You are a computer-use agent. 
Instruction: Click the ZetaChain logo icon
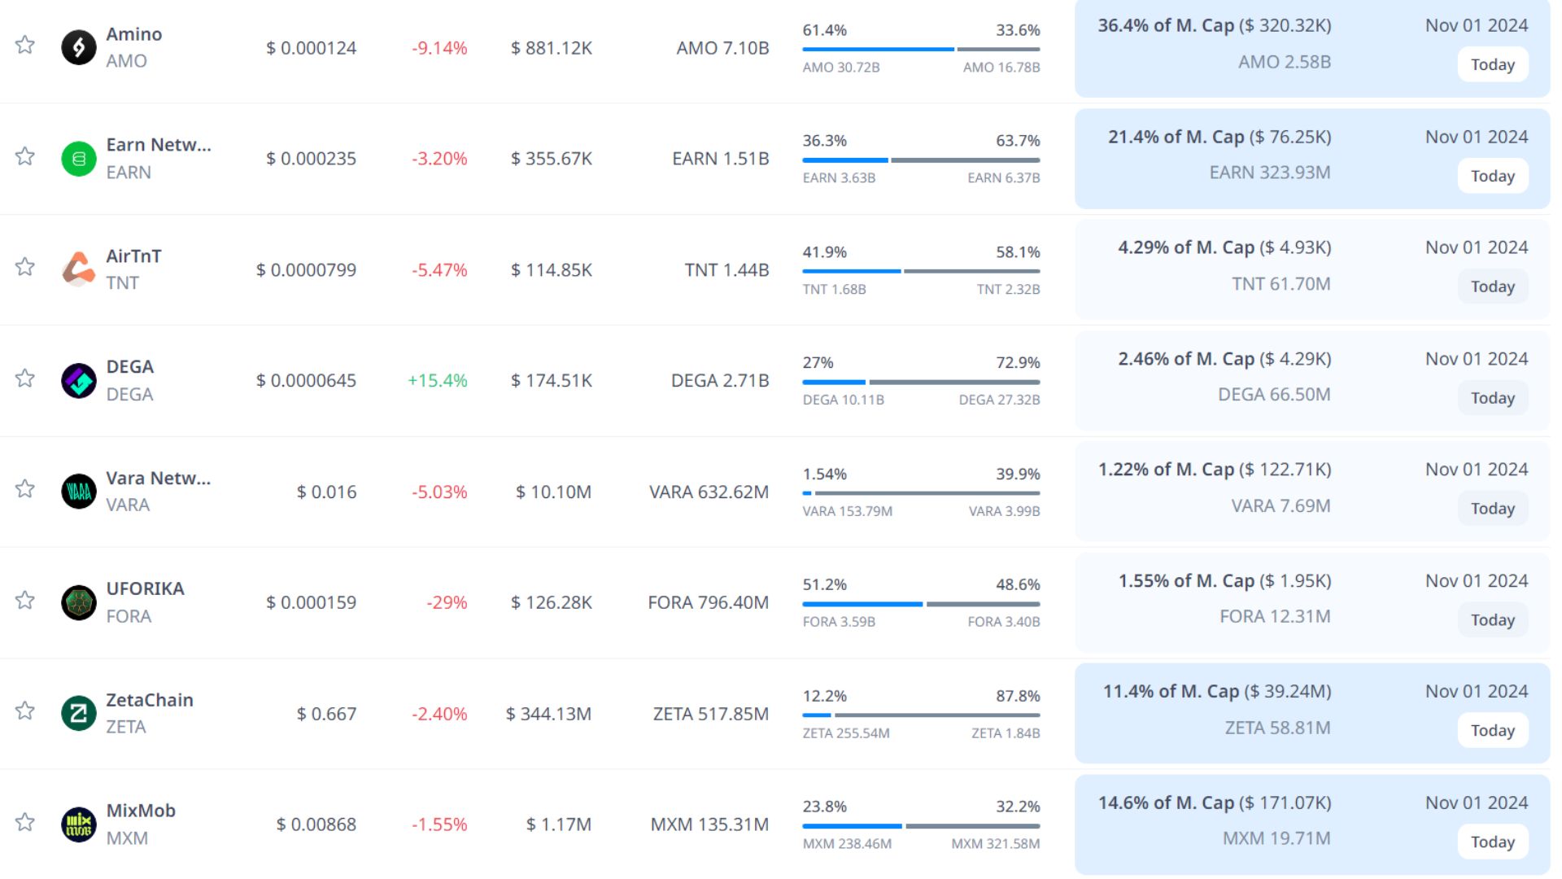pyautogui.click(x=79, y=714)
